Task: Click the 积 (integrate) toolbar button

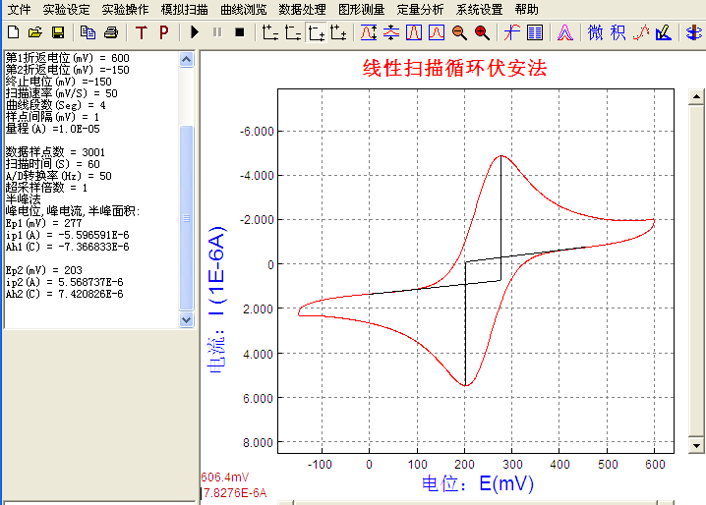Action: (618, 32)
